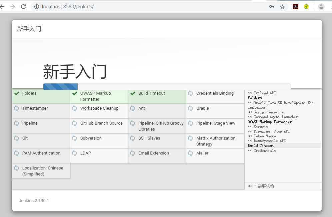Click the spinner icon beside Email Extension
Viewport: 332px width, 217px height.
click(x=132, y=153)
